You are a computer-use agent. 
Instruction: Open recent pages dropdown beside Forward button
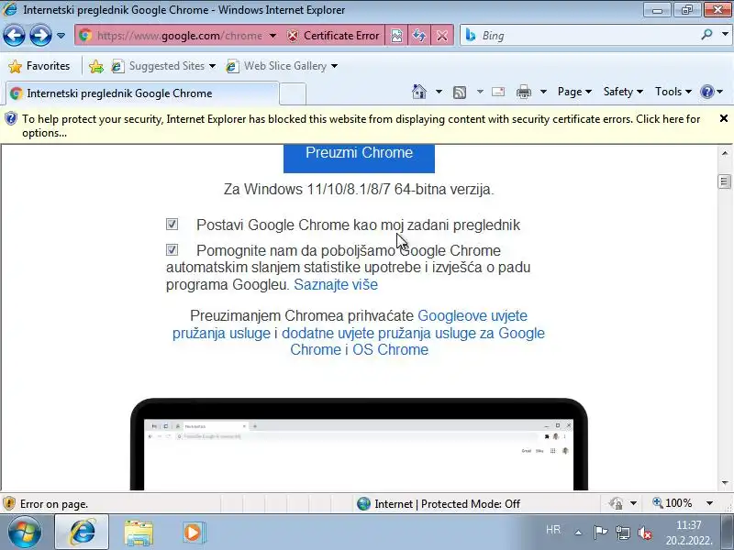tap(61, 36)
